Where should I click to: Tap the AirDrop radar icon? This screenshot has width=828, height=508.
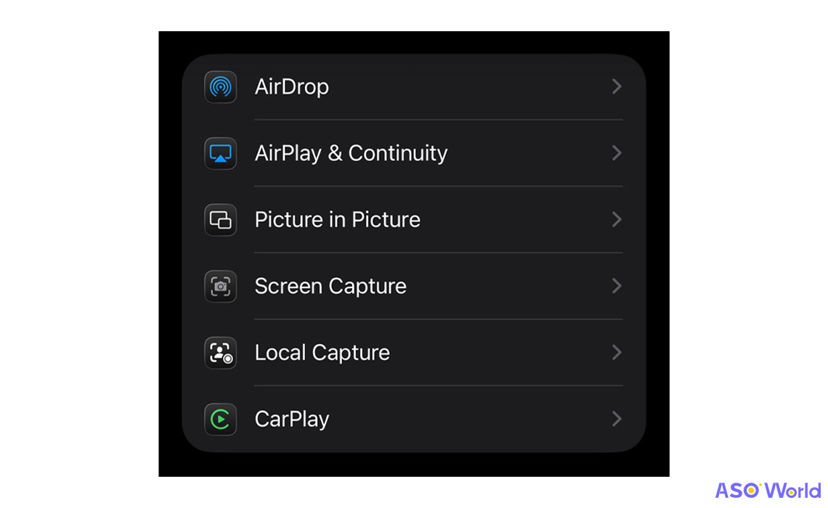tap(220, 87)
